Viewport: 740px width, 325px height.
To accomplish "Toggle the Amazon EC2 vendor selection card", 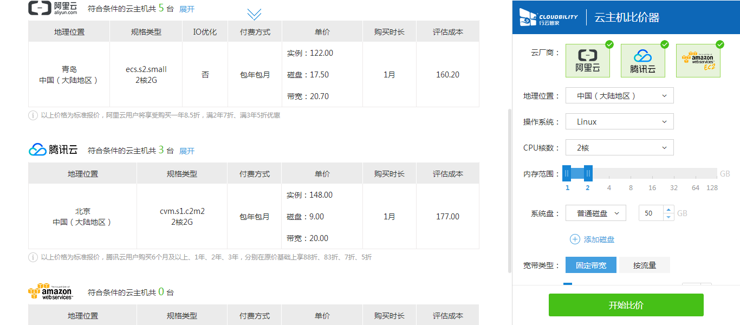I will (x=698, y=61).
